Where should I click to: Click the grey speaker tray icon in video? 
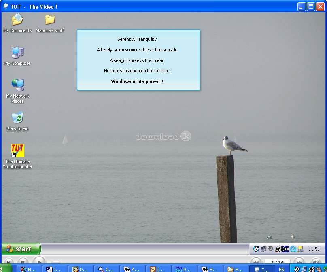coord(271,249)
